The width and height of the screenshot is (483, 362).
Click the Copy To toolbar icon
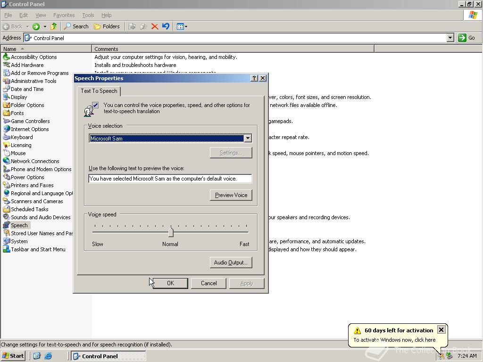[x=143, y=26]
